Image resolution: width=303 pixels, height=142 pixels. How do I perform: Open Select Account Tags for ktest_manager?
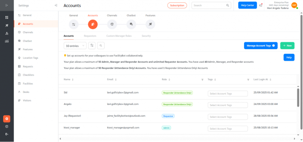[x=228, y=129]
